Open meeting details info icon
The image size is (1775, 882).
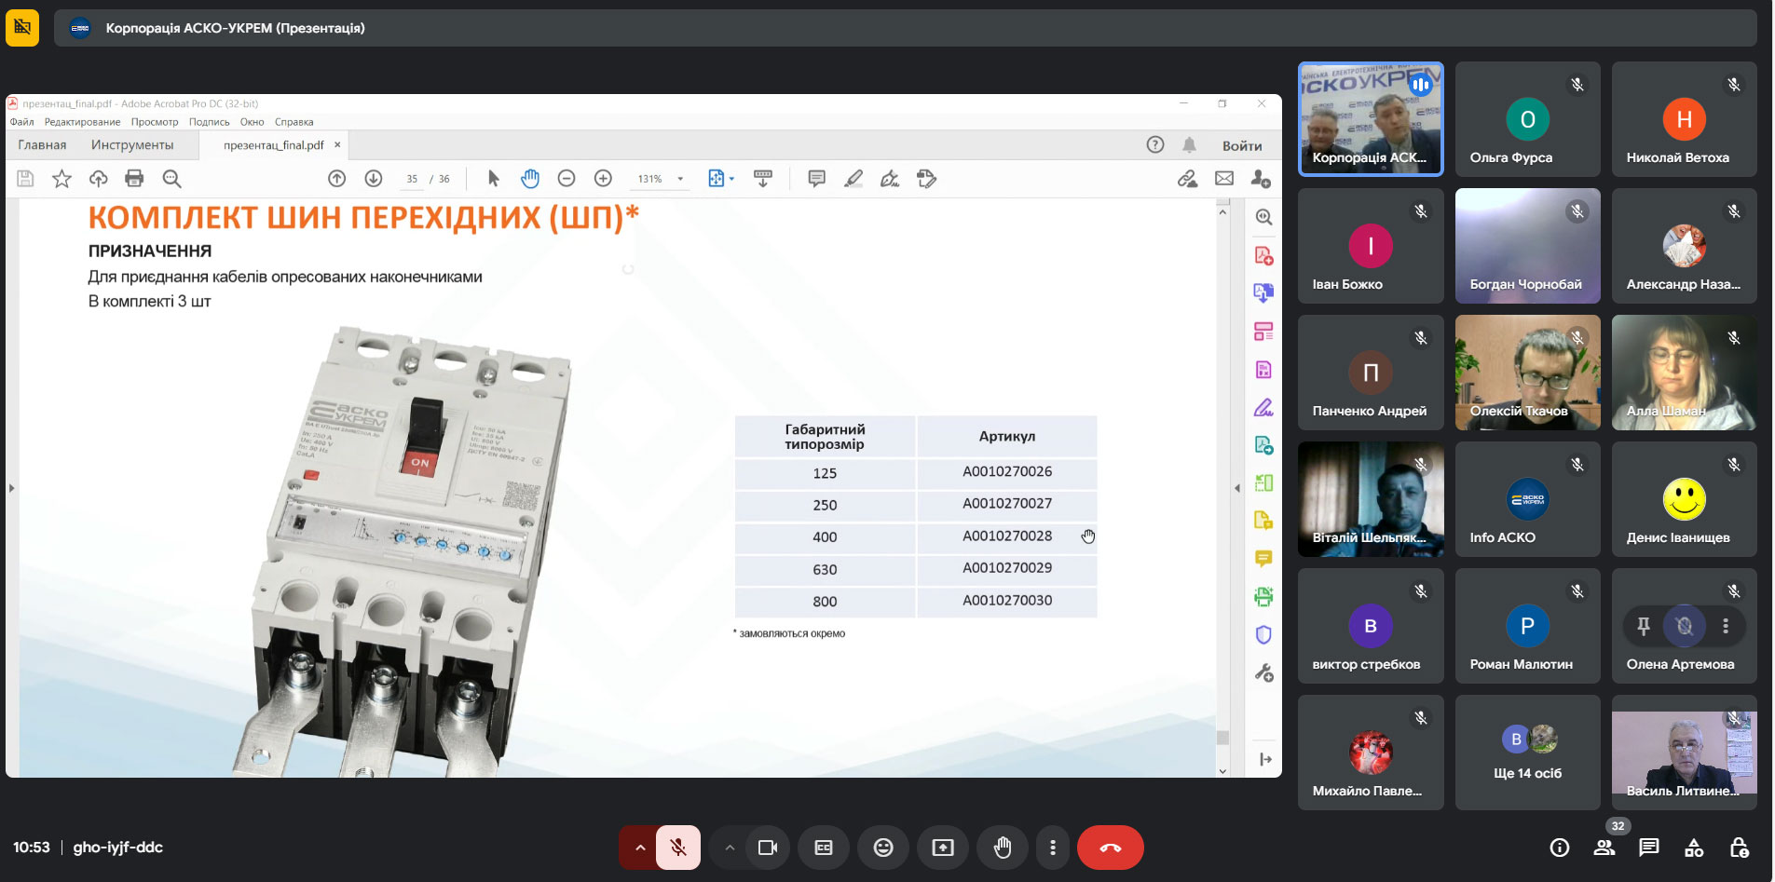click(1560, 848)
